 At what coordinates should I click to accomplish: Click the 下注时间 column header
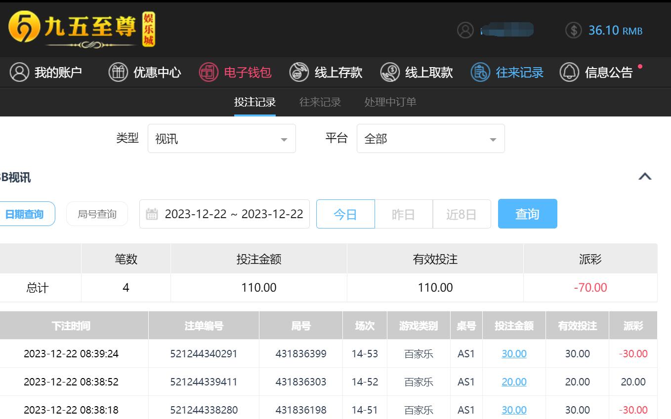point(71,326)
